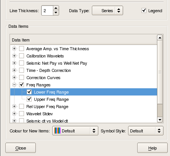Tick the Time - Depth Correction checkbox
The height and width of the screenshot is (156, 170).
(x=21, y=70)
